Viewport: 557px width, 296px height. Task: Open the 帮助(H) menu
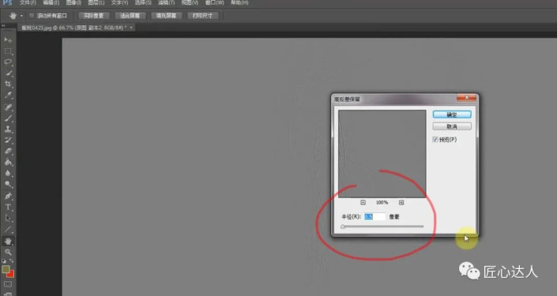[239, 2]
